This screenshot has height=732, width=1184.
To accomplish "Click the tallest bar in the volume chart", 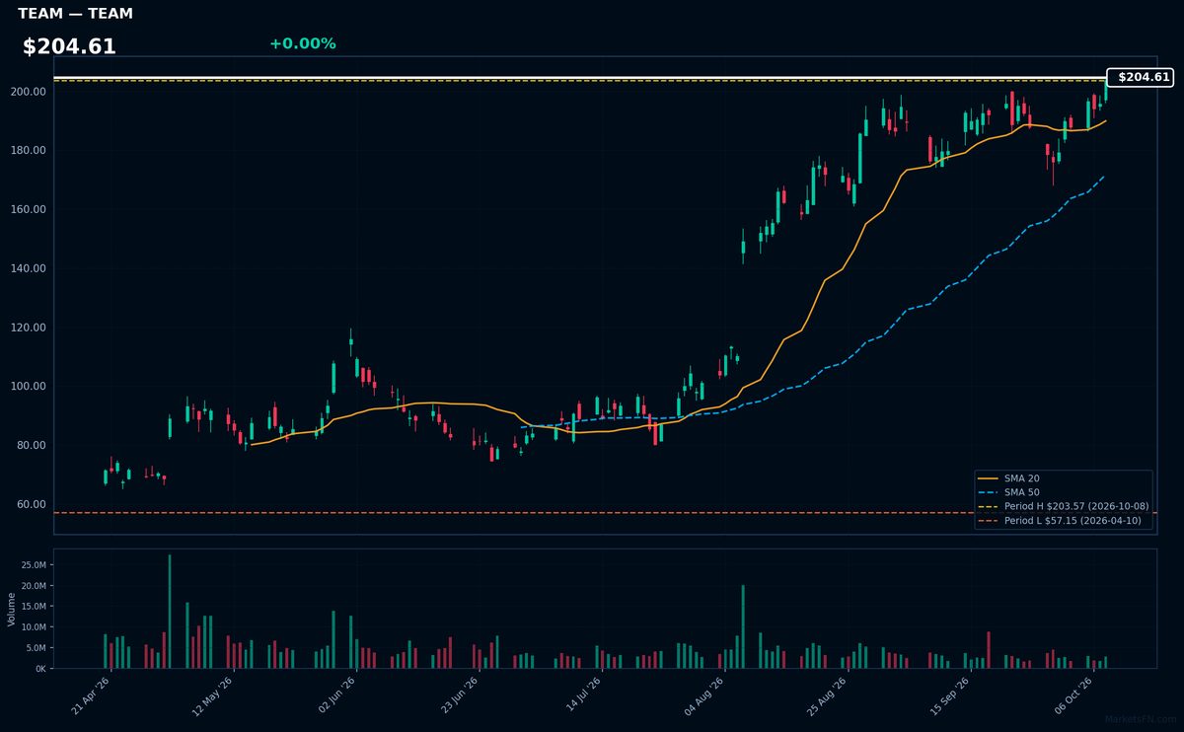I will pos(170,612).
